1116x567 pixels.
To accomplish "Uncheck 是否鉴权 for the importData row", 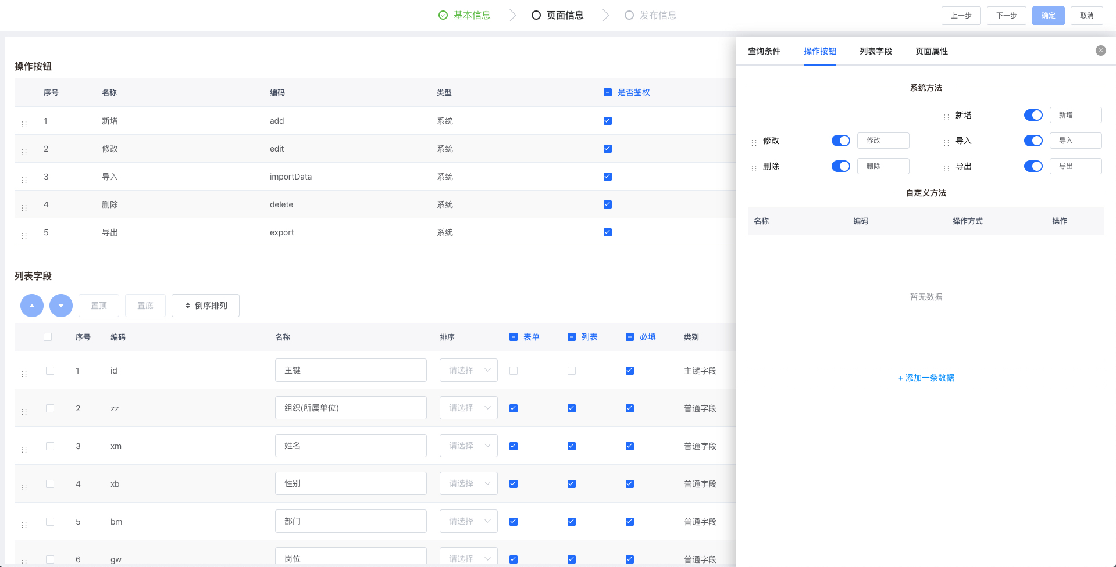I will (x=608, y=177).
